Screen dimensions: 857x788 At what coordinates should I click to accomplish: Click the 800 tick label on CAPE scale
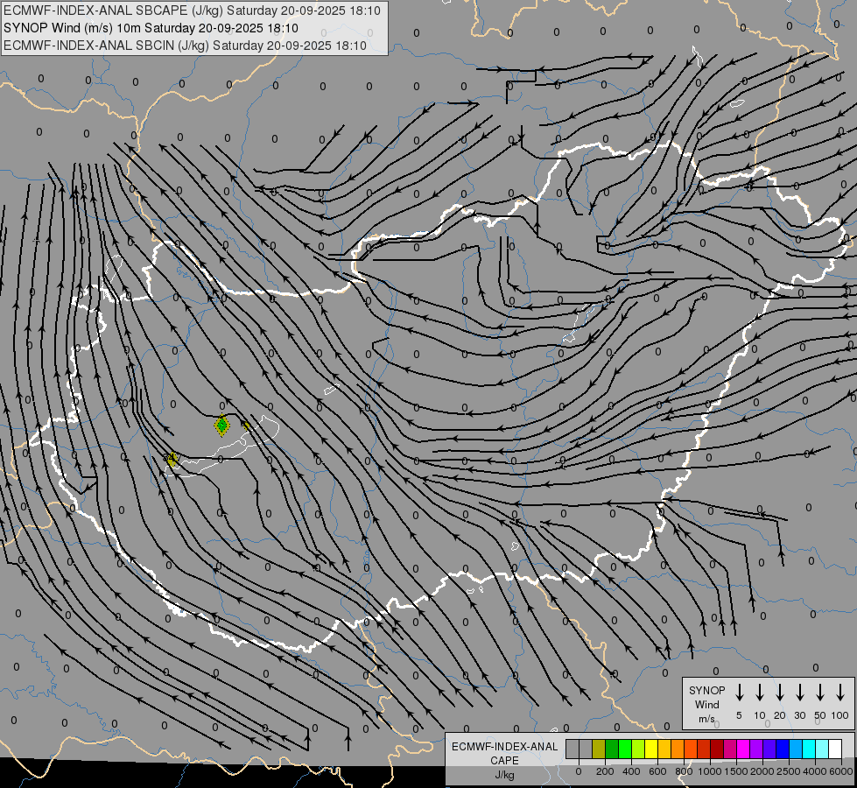pos(684,771)
